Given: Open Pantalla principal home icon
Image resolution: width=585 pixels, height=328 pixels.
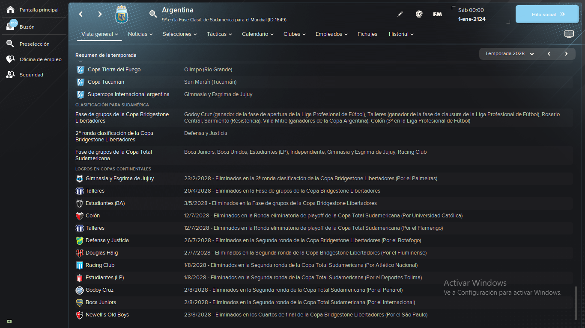Looking at the screenshot, I should pos(10,9).
